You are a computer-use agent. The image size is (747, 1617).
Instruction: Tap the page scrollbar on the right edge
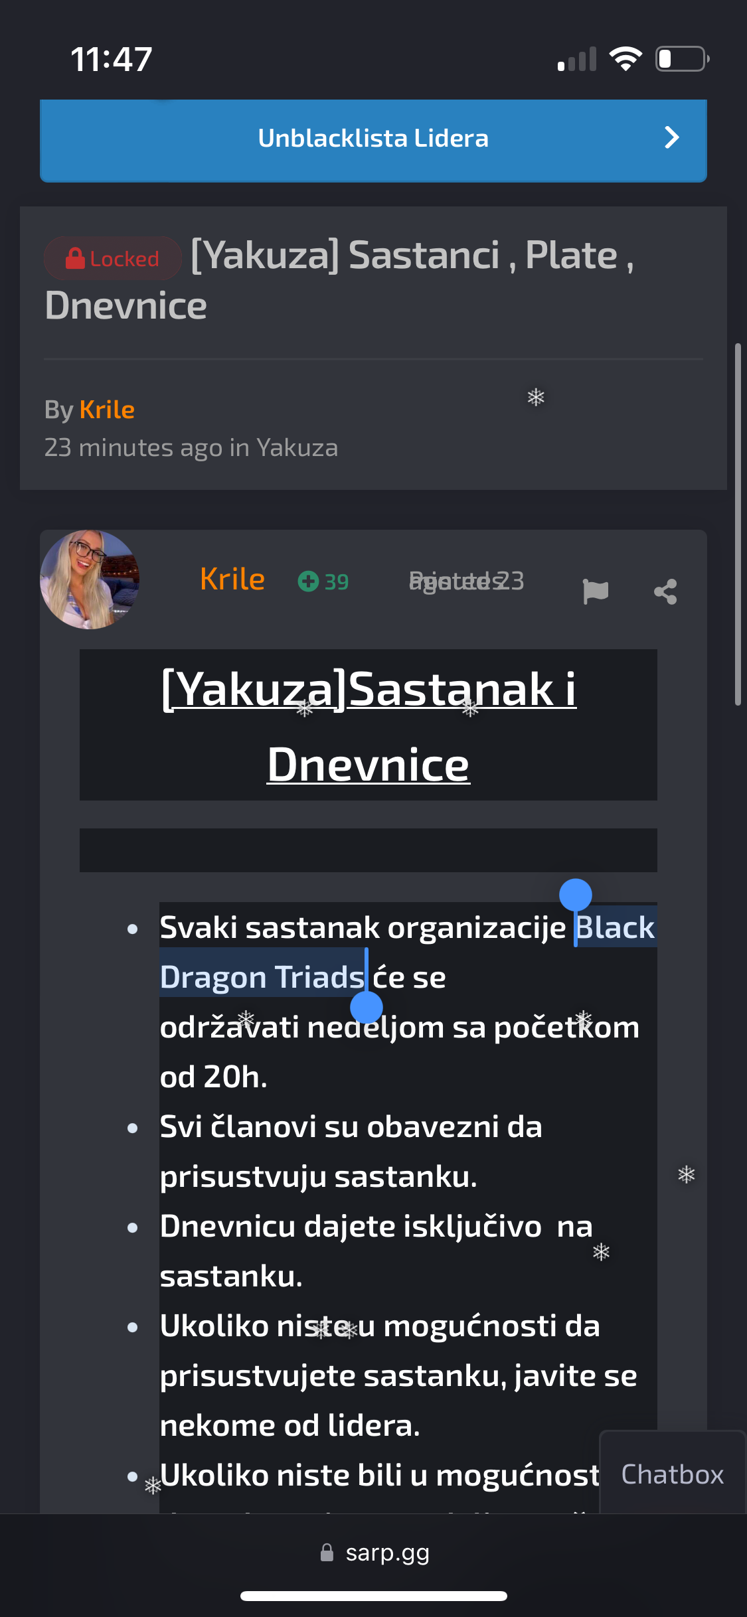point(738,524)
